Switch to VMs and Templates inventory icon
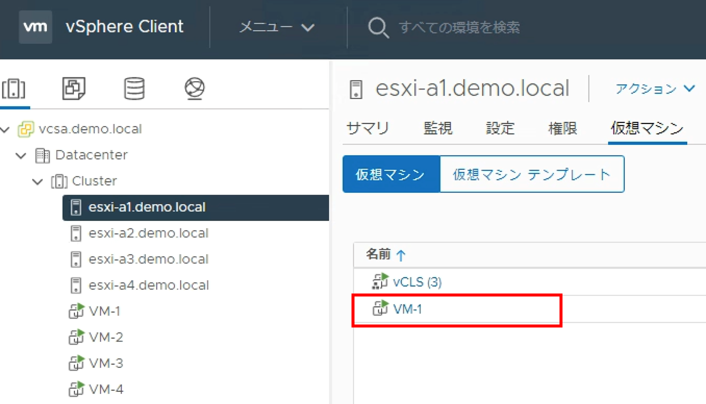Viewport: 706px width, 404px height. [x=74, y=88]
